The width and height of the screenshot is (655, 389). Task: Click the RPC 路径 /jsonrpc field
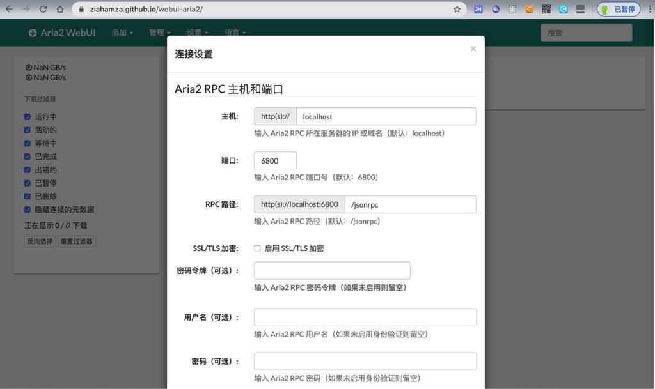410,204
